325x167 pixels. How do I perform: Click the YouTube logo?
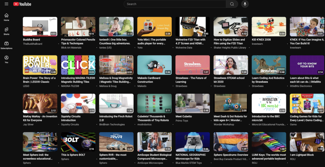pos(22,4)
